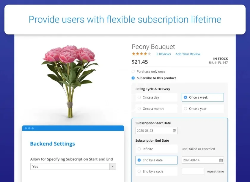Choose Once a month billing cycle
This screenshot has height=182, width=250.
(139, 109)
